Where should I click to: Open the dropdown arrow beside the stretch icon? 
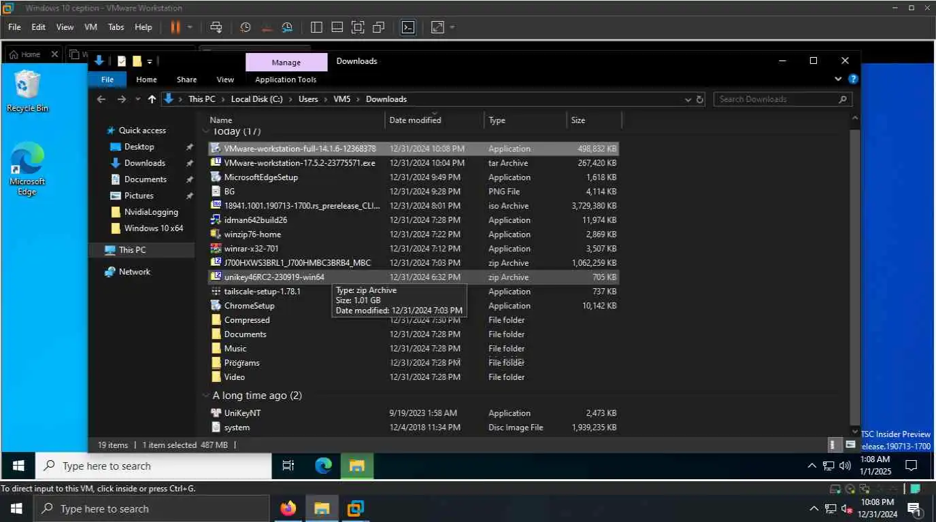pyautogui.click(x=452, y=27)
